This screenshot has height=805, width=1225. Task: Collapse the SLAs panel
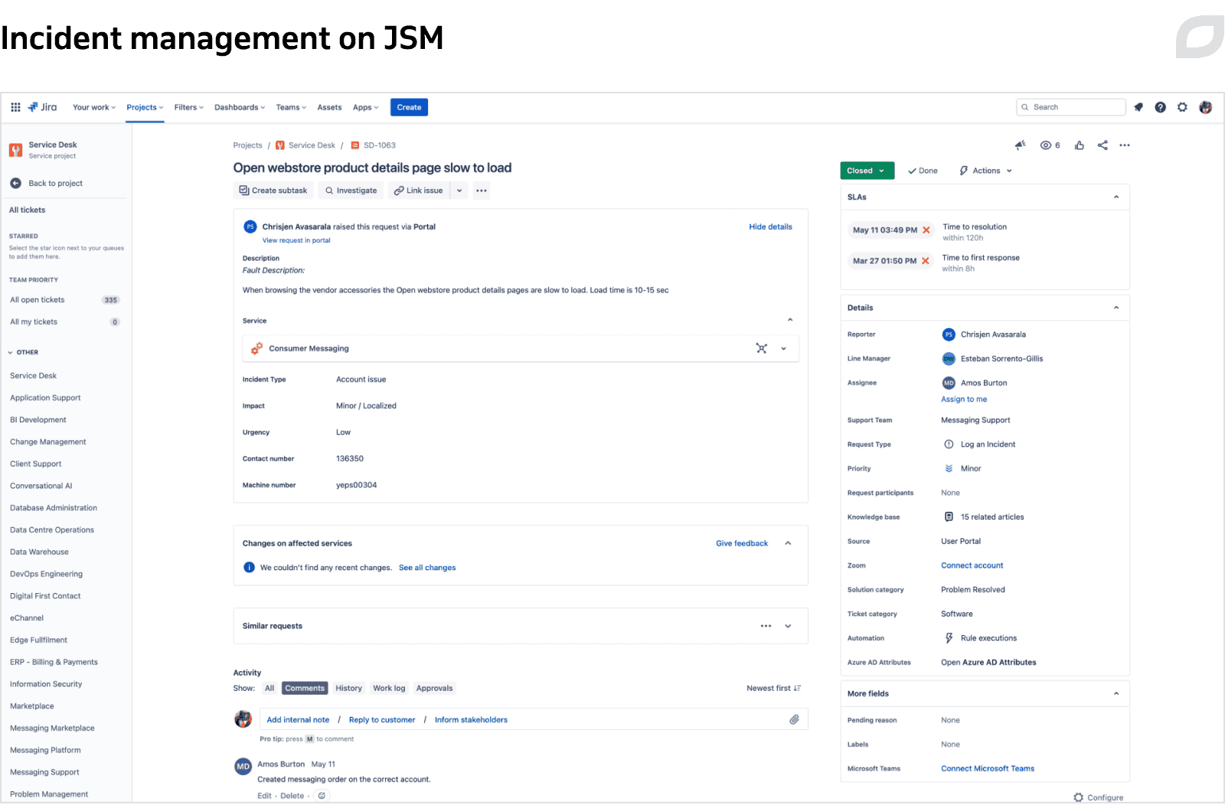pos(1116,197)
